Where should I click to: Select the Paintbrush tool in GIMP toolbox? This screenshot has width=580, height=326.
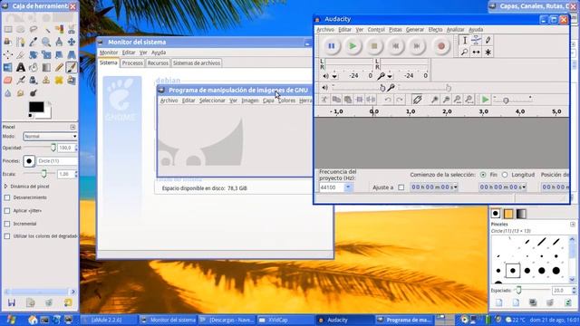coord(72,67)
